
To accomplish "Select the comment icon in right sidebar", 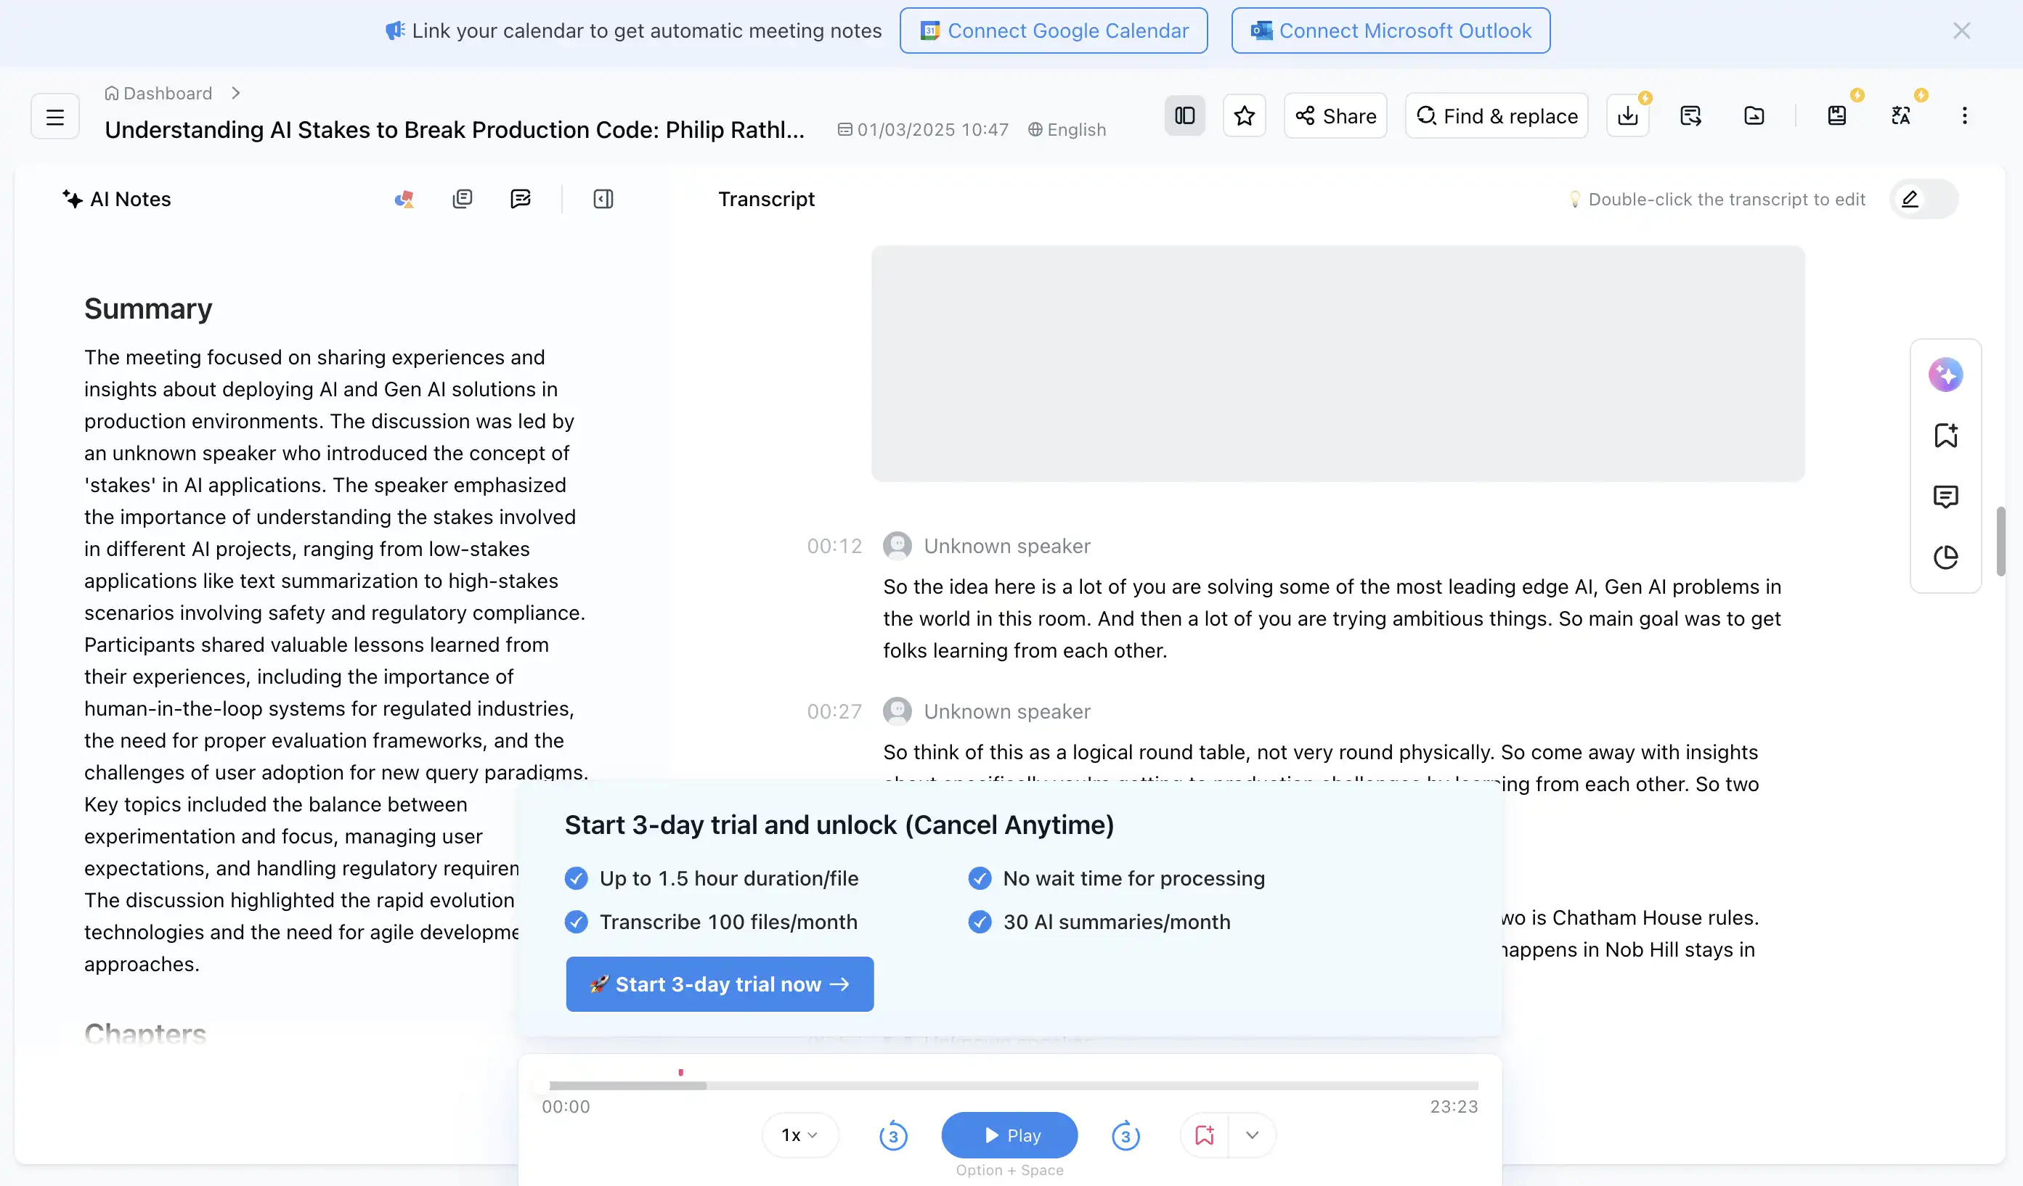I will click(1945, 496).
